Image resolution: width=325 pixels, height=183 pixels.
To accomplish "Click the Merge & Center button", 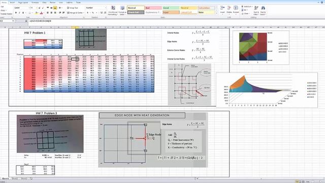I will click(75, 13).
